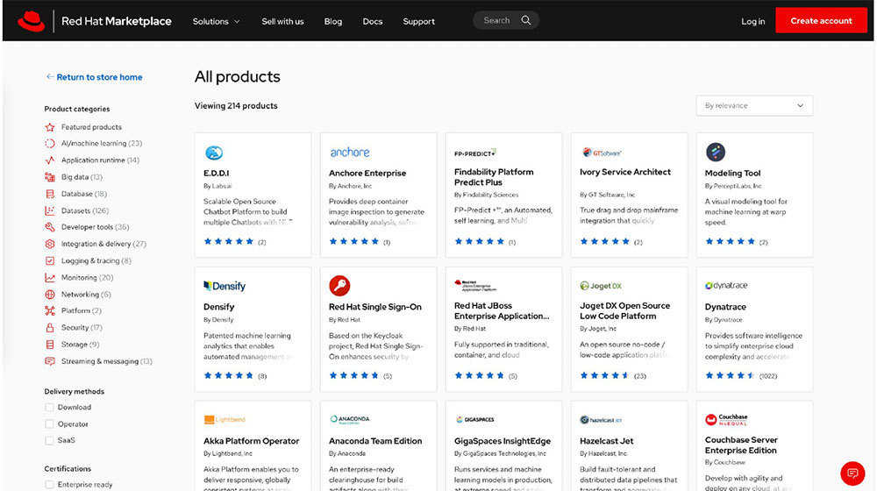Toggle the SaaS checkbox filter
Screen dimensions: 877x491
point(50,440)
